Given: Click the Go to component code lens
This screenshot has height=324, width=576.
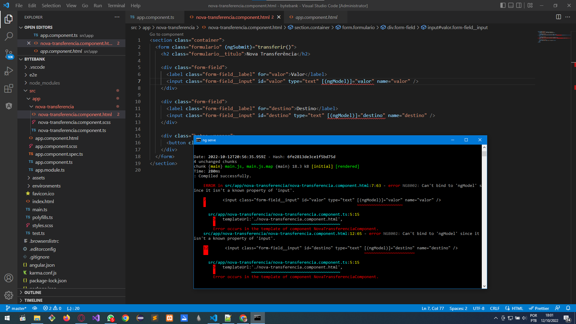Looking at the screenshot, I should point(166,34).
